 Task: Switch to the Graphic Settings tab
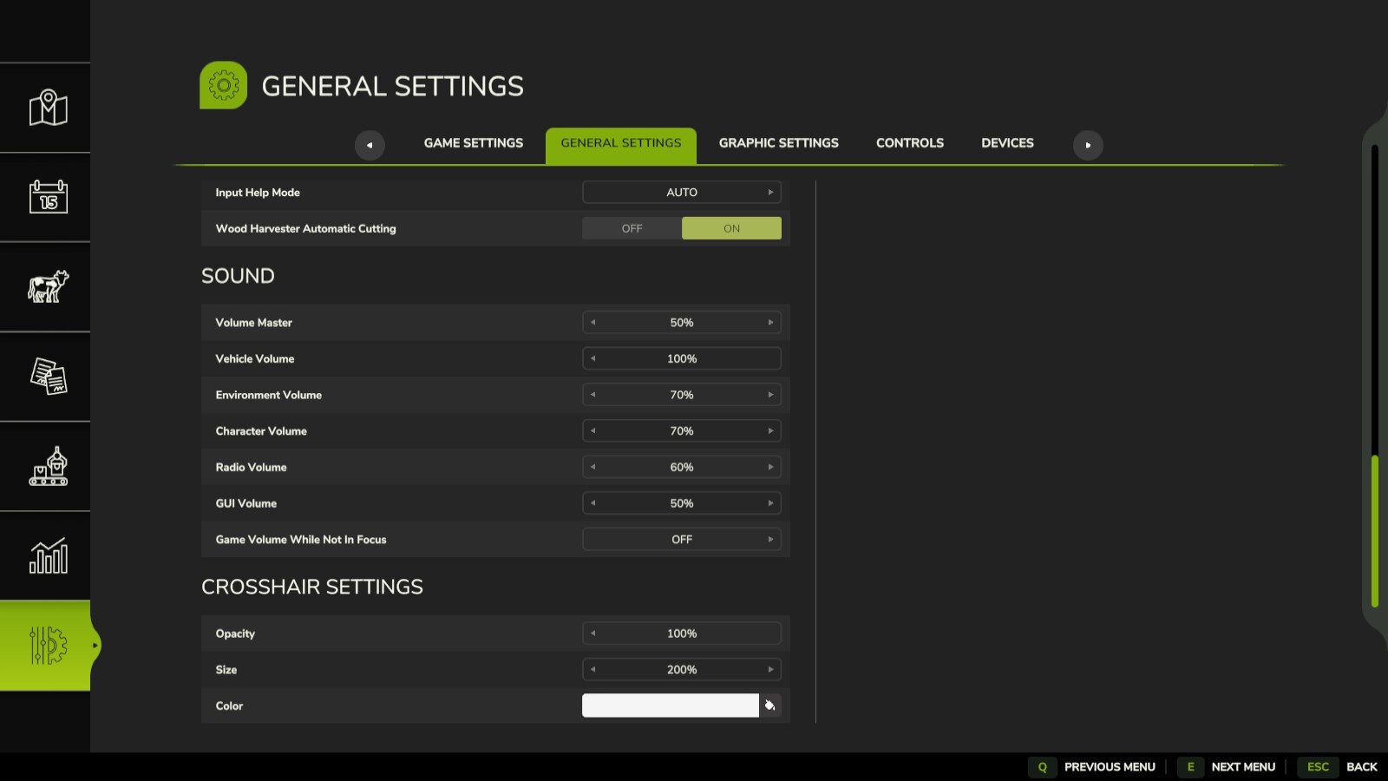778,143
